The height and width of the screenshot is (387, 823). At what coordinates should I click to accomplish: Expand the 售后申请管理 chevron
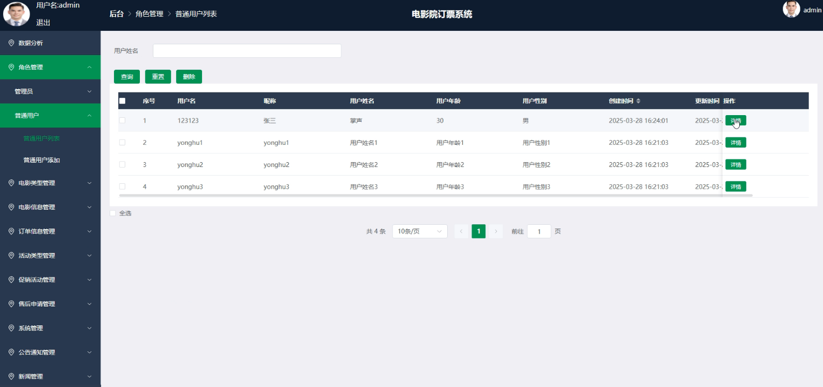90,304
